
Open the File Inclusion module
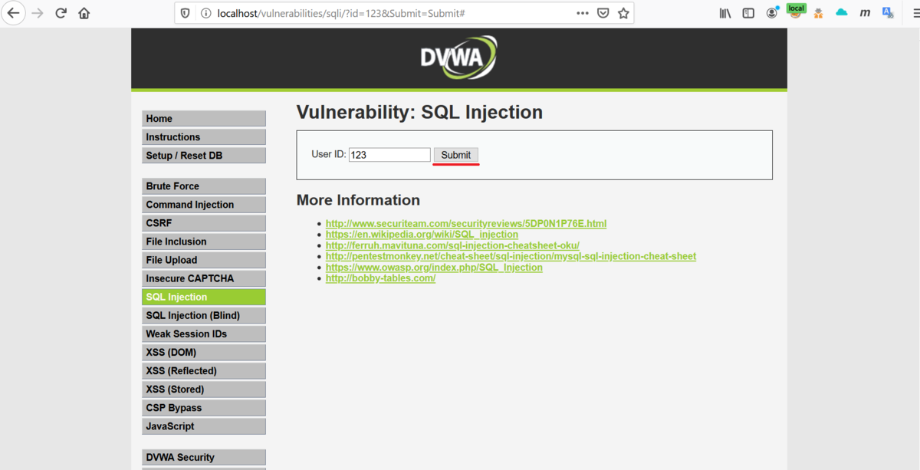[204, 242]
